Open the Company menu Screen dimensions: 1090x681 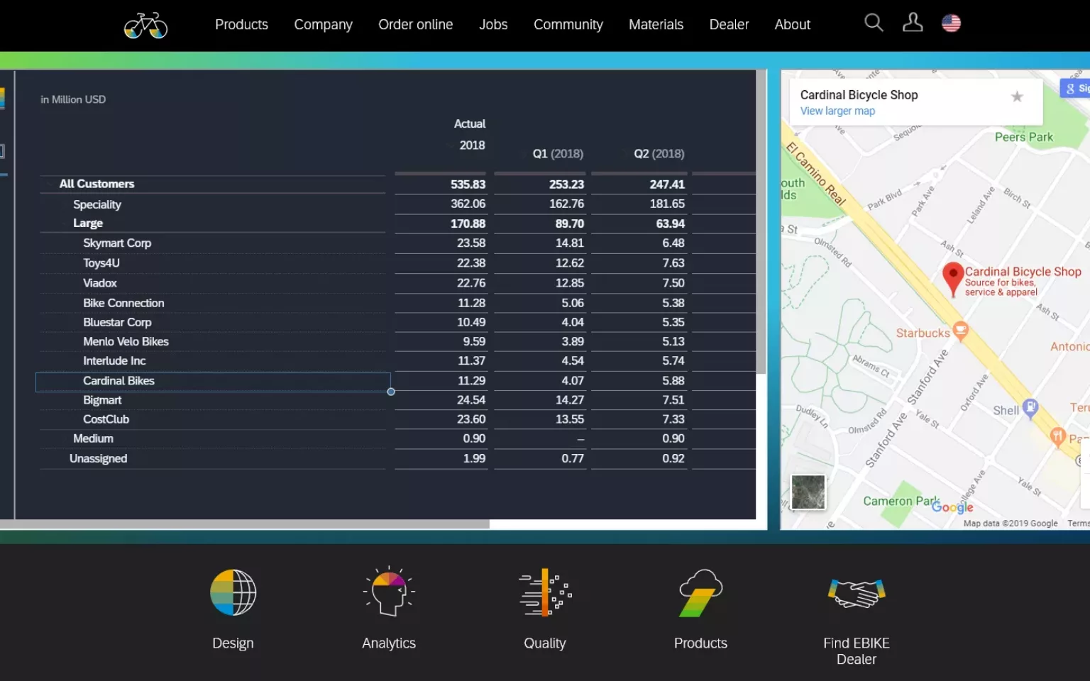click(x=323, y=24)
